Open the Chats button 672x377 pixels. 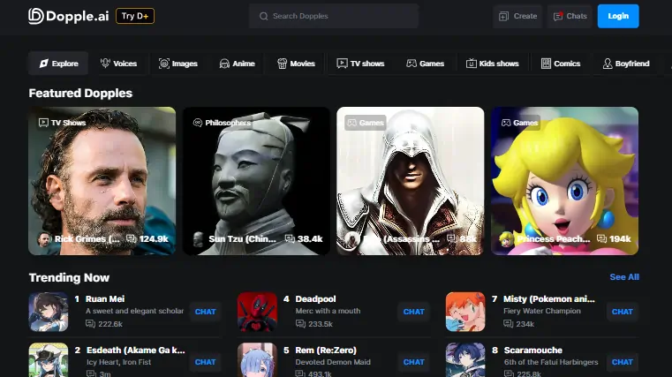[x=570, y=16]
